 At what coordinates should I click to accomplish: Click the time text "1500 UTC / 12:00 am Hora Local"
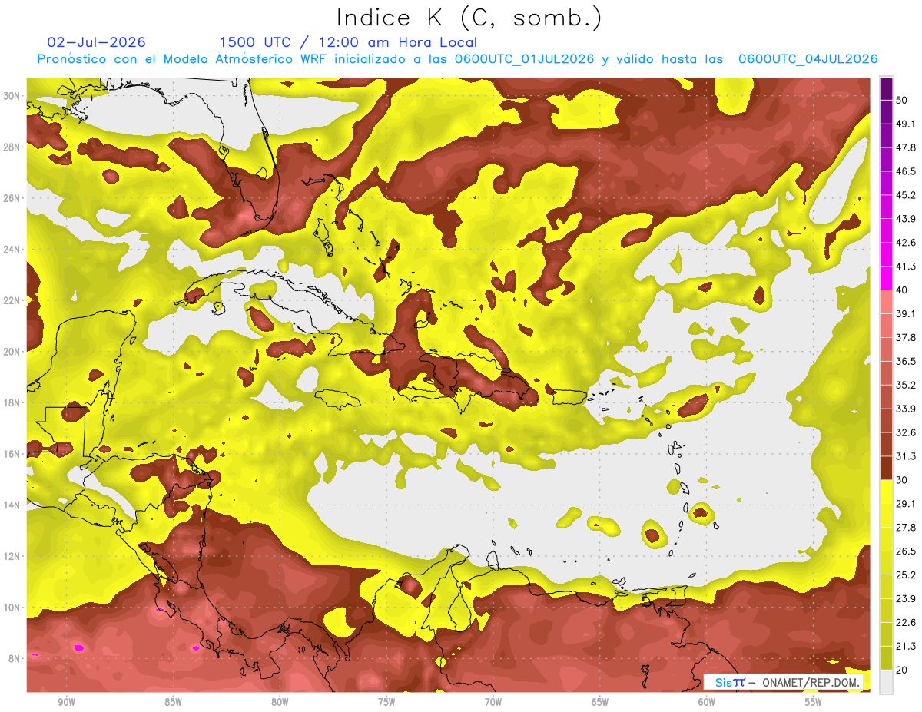coord(348,42)
